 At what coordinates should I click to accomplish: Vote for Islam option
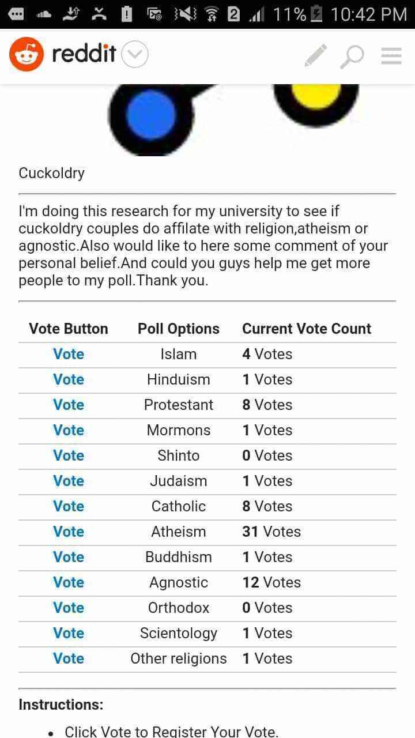point(69,354)
